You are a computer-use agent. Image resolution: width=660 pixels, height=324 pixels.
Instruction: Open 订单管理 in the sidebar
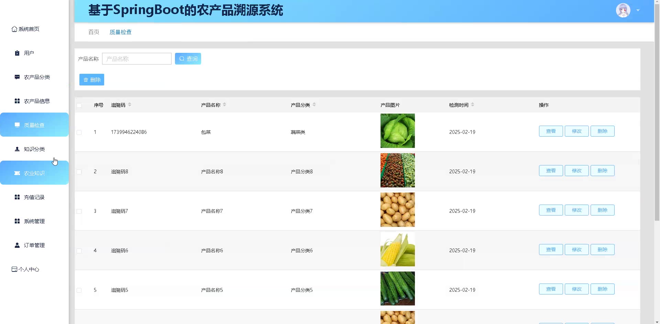(x=34, y=245)
